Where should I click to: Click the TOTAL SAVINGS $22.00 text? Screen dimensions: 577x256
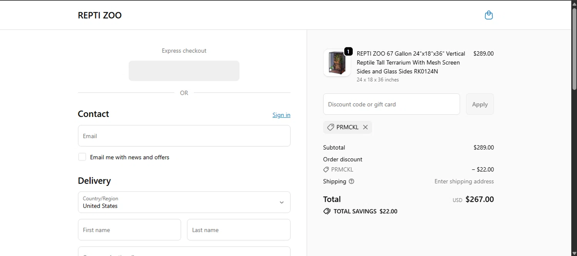point(365,211)
